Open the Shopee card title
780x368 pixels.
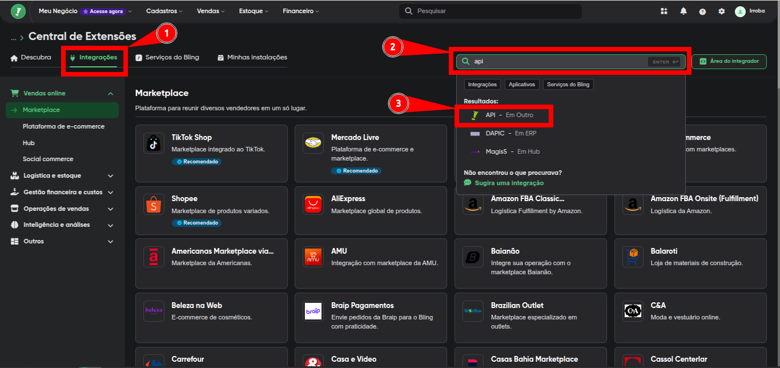[184, 198]
